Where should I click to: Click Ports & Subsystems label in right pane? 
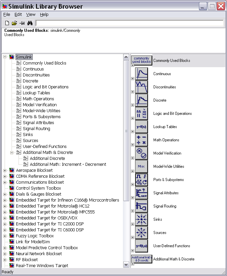point(169,180)
